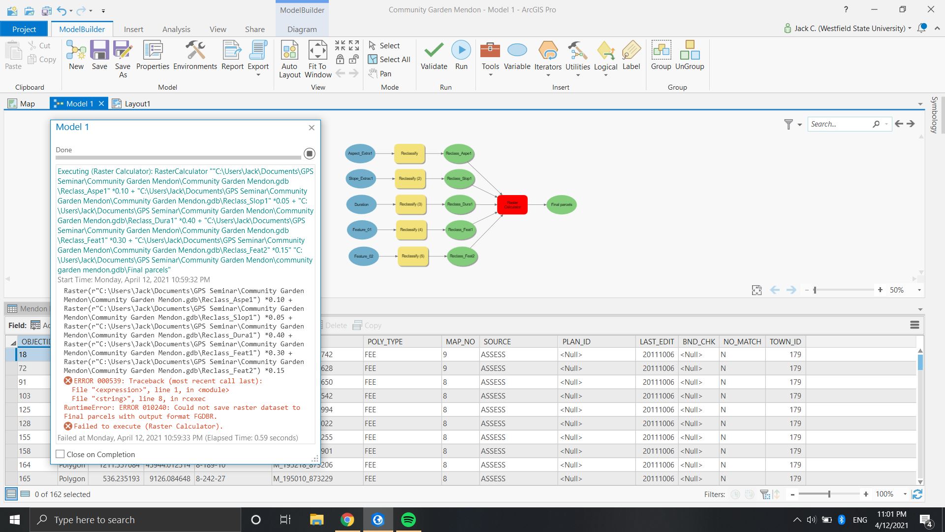
Task: Click the diagram zoom slider handle
Action: pyautogui.click(x=815, y=290)
